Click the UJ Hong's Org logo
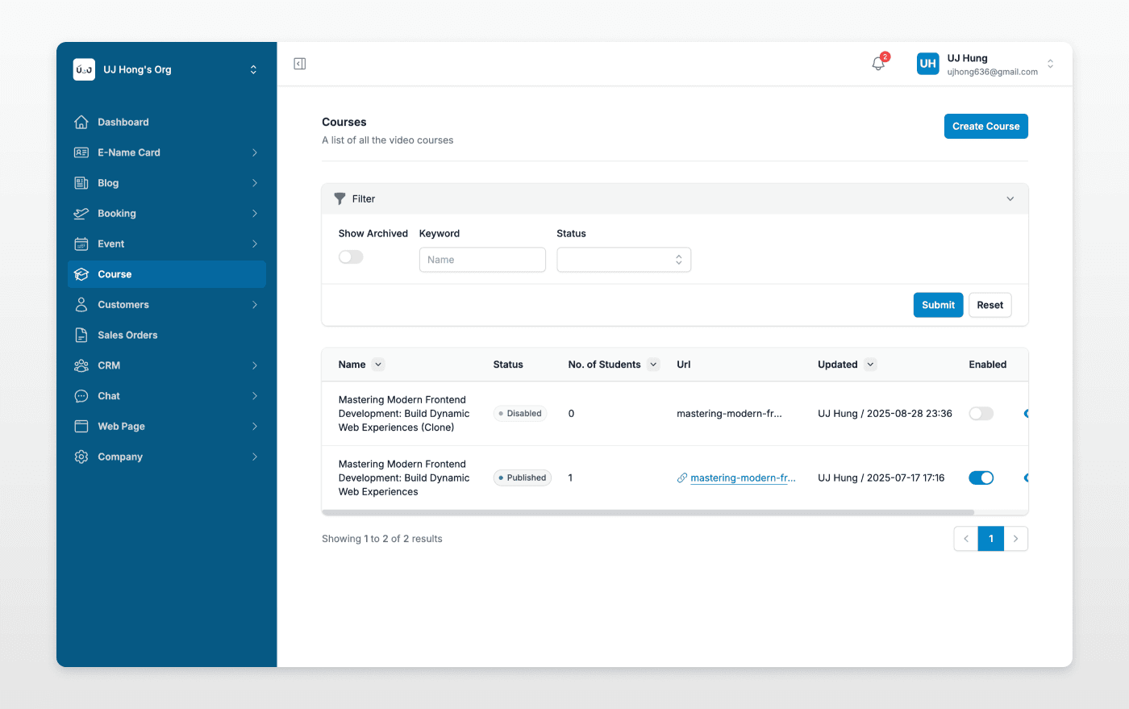 tap(84, 69)
